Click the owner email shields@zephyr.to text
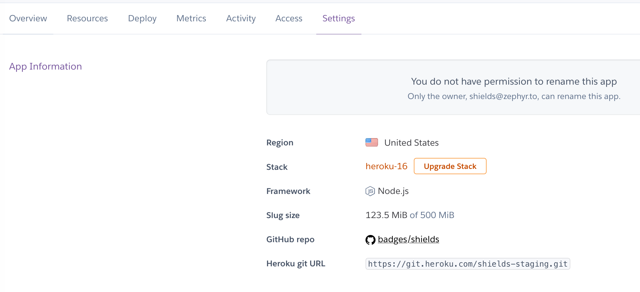Viewport: 640px width, 292px height. click(503, 96)
